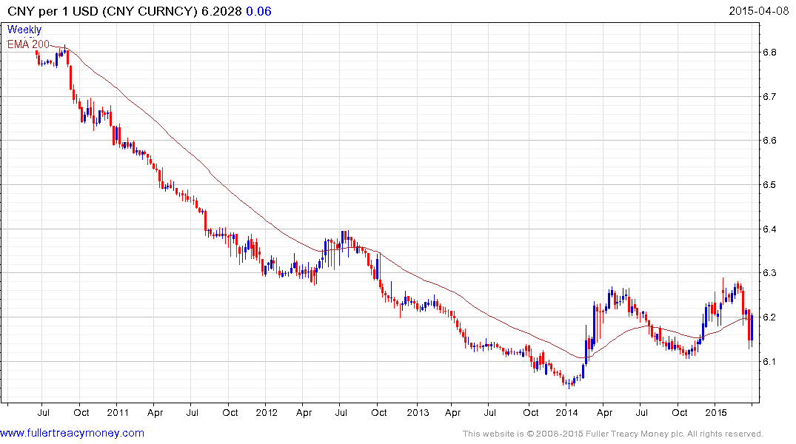Click the first 'Jul' x-axis label
796x444 pixels.
coord(43,412)
